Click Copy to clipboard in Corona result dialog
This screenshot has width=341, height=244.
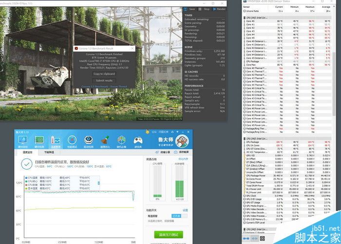pos(104,74)
